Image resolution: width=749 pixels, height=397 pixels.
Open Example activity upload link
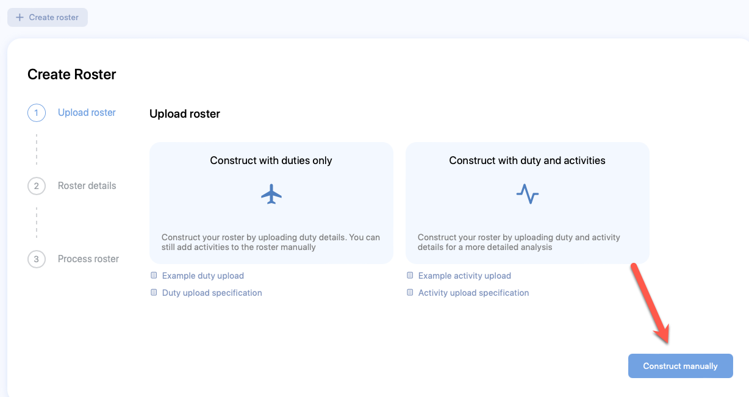coord(465,276)
